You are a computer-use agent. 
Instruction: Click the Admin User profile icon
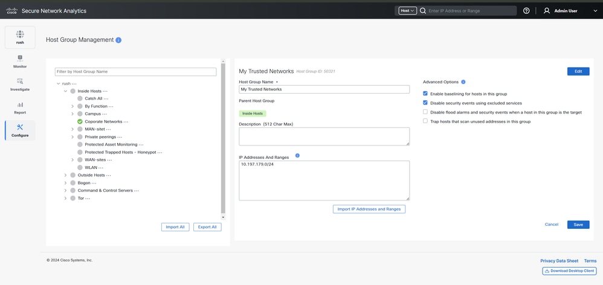tap(546, 11)
